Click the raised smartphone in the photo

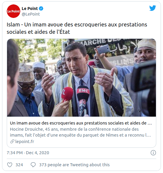[x=103, y=49]
